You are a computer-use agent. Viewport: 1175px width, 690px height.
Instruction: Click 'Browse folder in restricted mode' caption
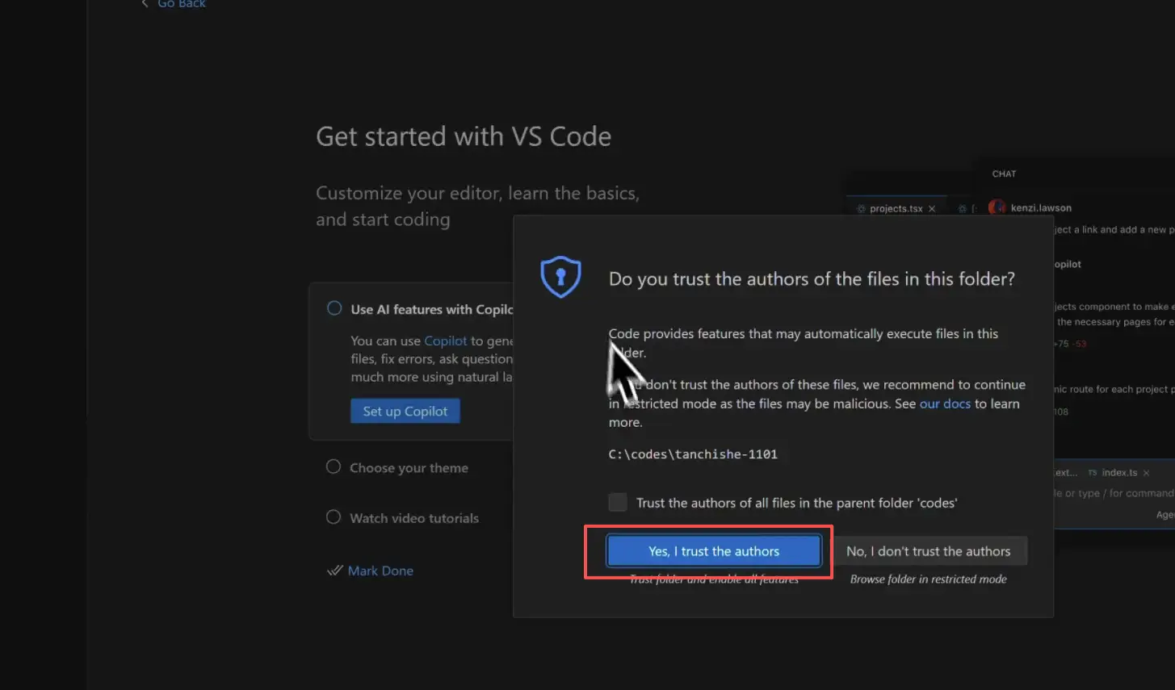point(929,579)
